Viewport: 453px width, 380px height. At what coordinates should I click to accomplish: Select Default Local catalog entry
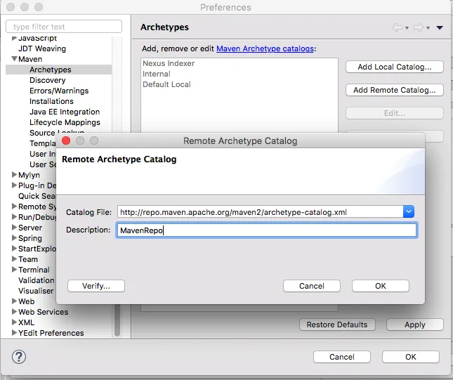click(166, 84)
